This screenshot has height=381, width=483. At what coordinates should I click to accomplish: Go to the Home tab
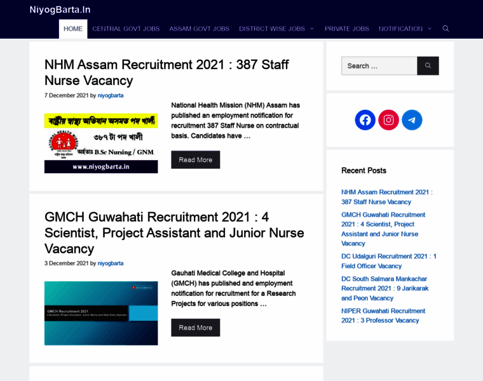tap(73, 29)
